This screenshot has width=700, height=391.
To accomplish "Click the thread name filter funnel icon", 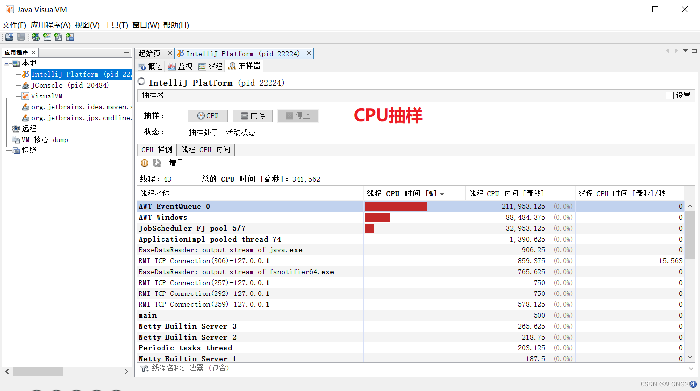I will 144,368.
